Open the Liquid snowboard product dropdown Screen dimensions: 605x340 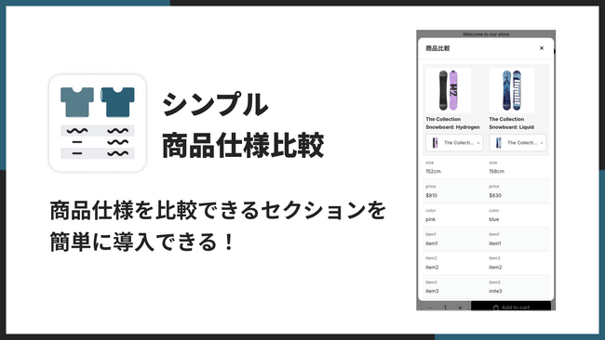coord(518,143)
